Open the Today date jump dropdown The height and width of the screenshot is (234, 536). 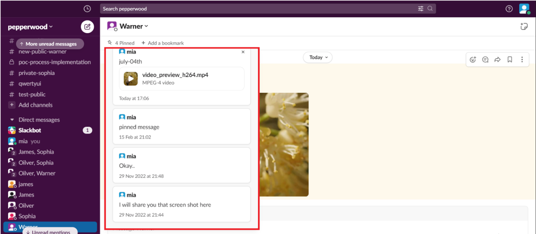tap(317, 57)
